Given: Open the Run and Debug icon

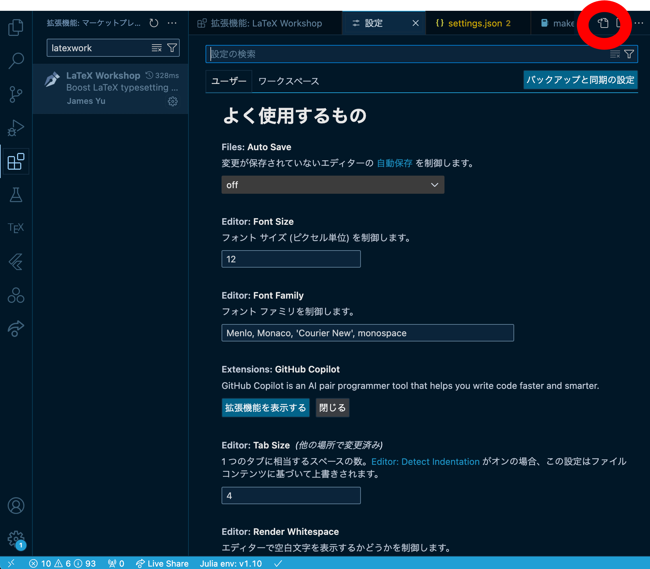Looking at the screenshot, I should 16,128.
